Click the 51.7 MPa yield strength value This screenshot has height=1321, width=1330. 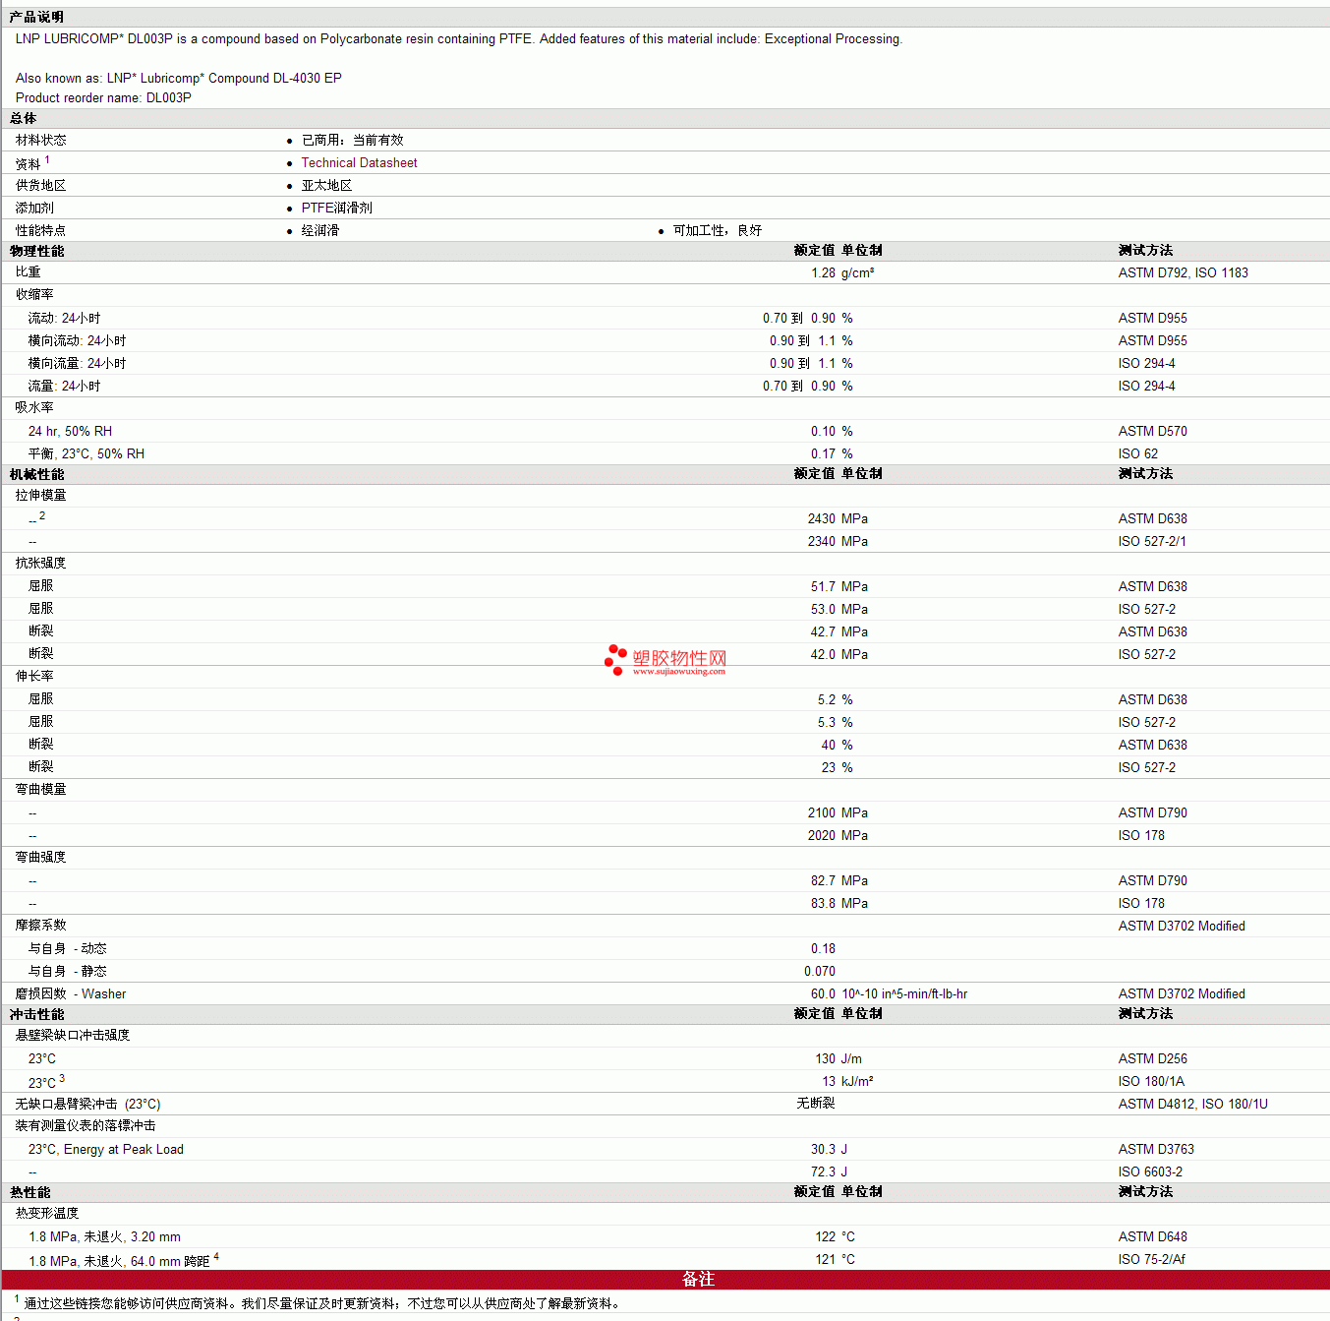[x=839, y=587]
